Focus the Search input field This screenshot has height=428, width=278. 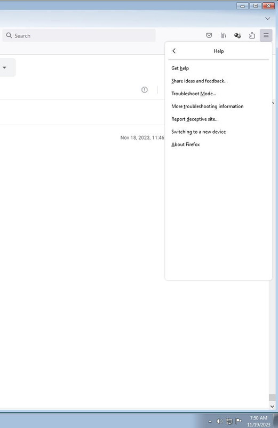tap(79, 35)
